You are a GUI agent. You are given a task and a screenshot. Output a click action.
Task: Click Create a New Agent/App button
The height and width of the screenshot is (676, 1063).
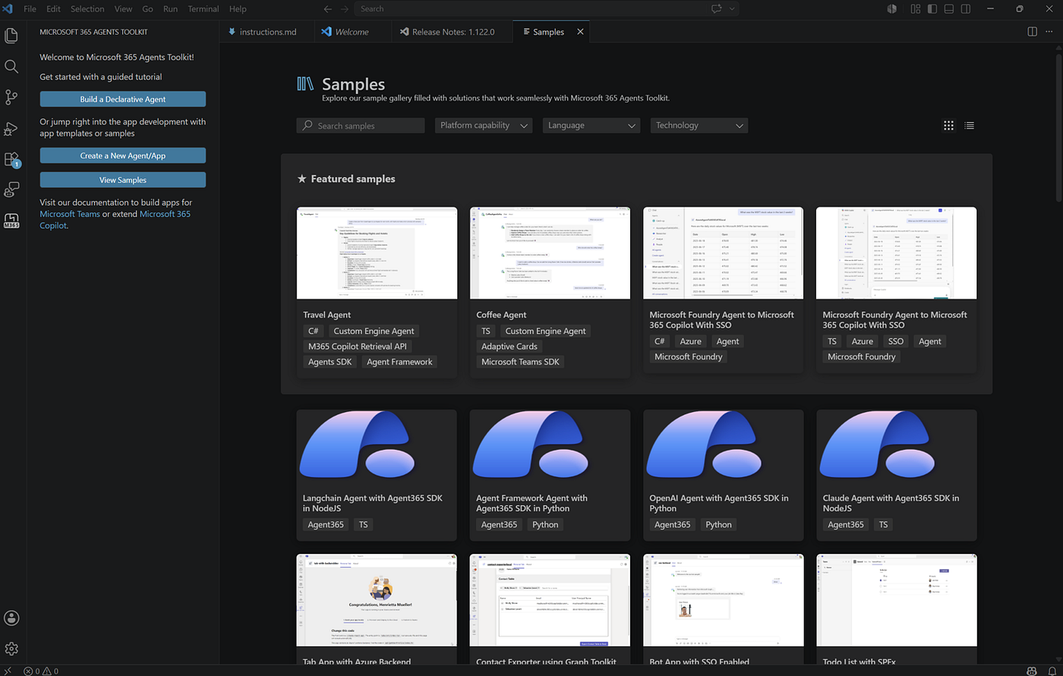(123, 156)
